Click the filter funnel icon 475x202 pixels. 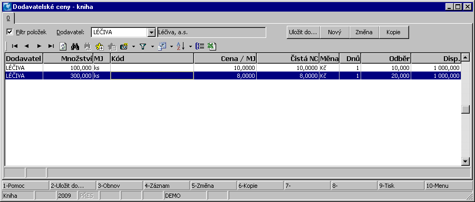143,46
